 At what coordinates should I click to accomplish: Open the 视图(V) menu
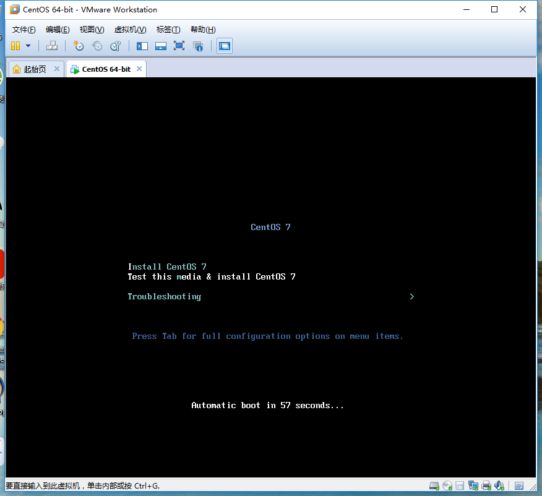(x=92, y=30)
